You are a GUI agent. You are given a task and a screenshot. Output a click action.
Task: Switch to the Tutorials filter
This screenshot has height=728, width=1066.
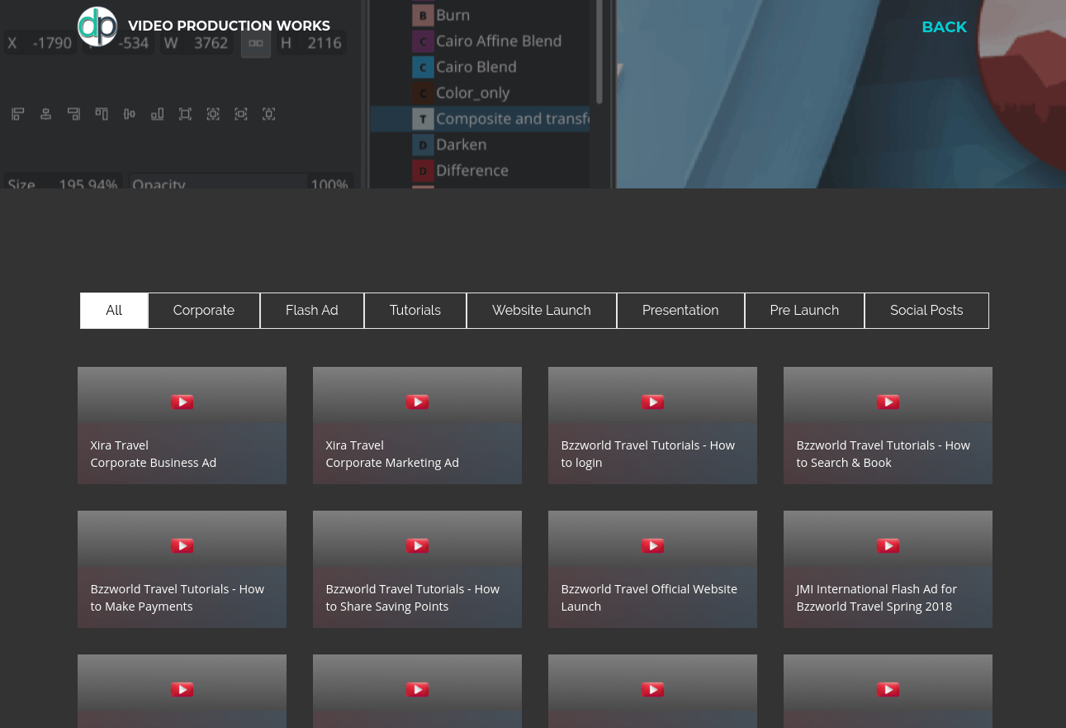[415, 311]
